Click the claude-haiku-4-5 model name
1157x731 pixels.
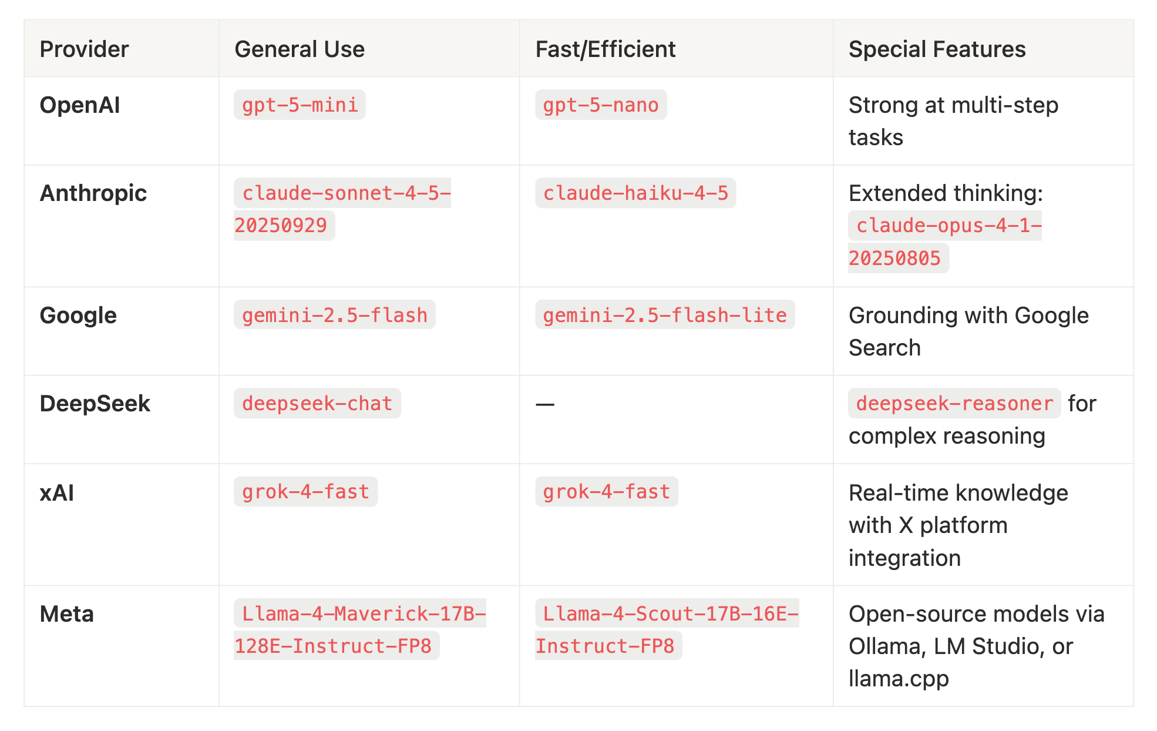click(x=635, y=193)
